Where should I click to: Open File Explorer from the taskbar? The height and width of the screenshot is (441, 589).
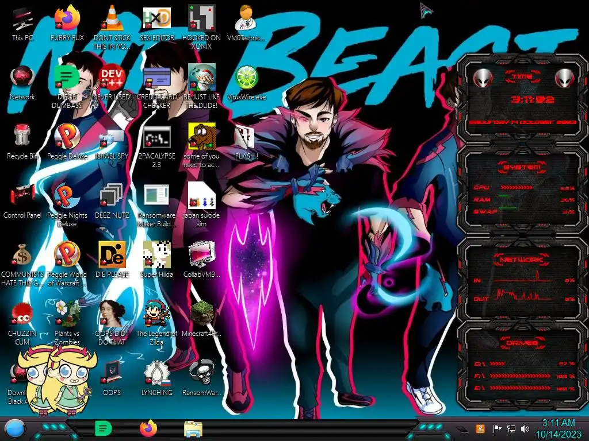[x=193, y=429]
